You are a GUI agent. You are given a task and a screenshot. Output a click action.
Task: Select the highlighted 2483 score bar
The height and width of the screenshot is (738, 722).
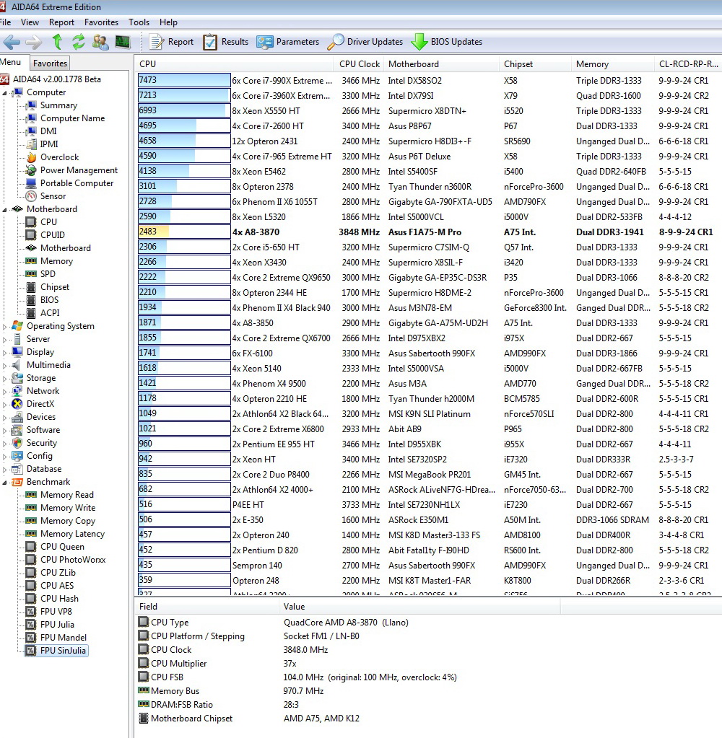coord(184,232)
